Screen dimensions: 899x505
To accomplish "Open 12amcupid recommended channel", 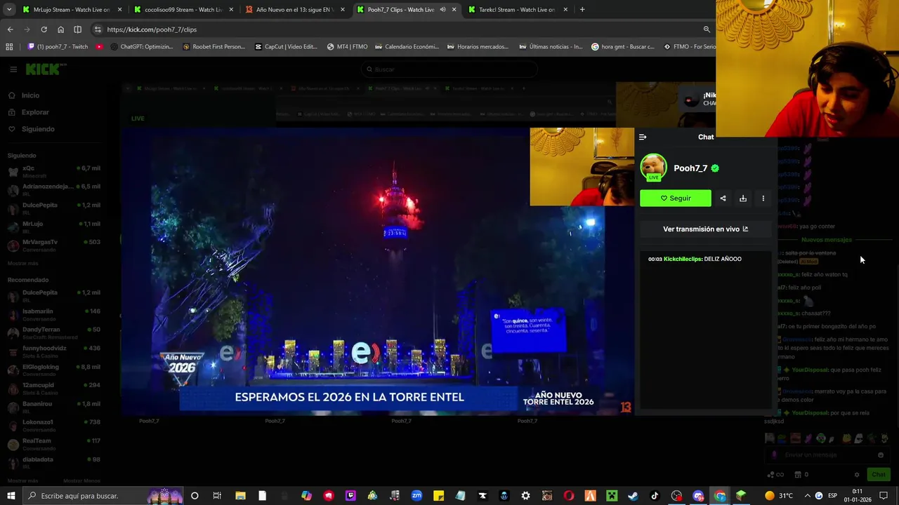I will [53, 388].
